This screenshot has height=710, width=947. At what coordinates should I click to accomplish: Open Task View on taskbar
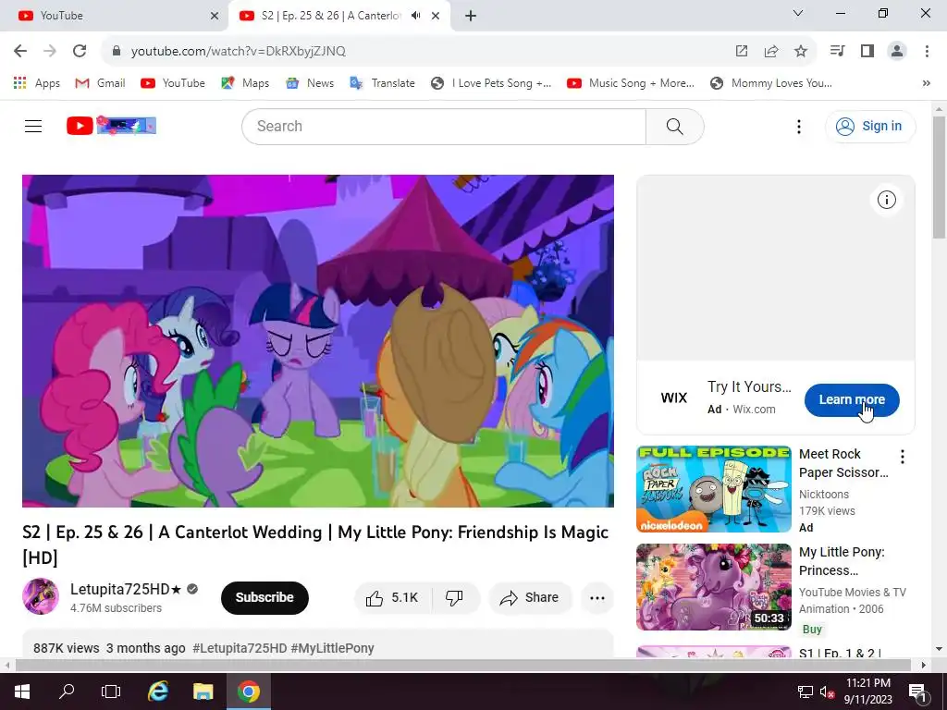coord(111,692)
